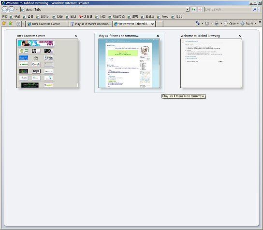Open the Fneo link in the Links bar
Image resolution: width=263 pixels, height=230 pixels.
(x=163, y=16)
